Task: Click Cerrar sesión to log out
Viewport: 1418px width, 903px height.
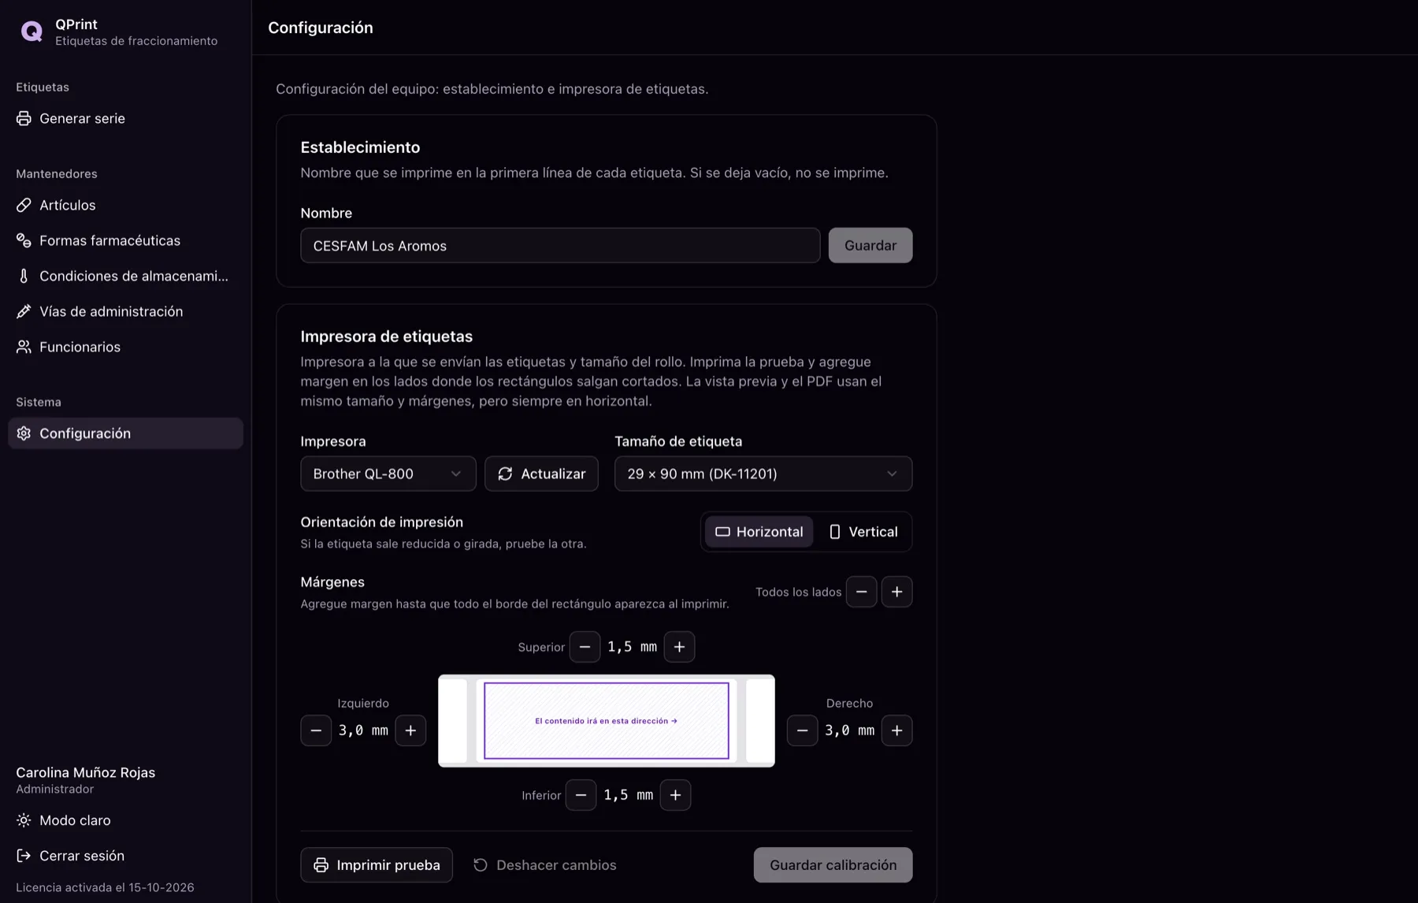Action: [x=125, y=856]
